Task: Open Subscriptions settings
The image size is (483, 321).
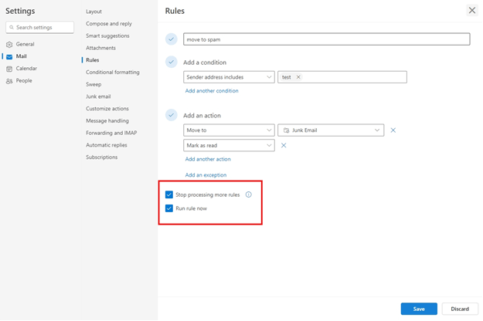Action: 102,157
